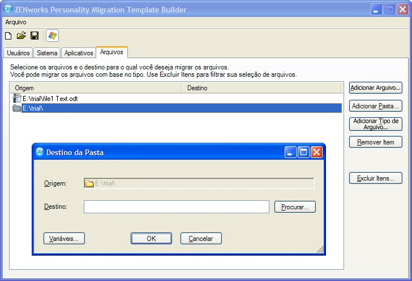Viewport: 412px width, 281px height.
Task: Click the Destino column header
Action: tap(261, 88)
